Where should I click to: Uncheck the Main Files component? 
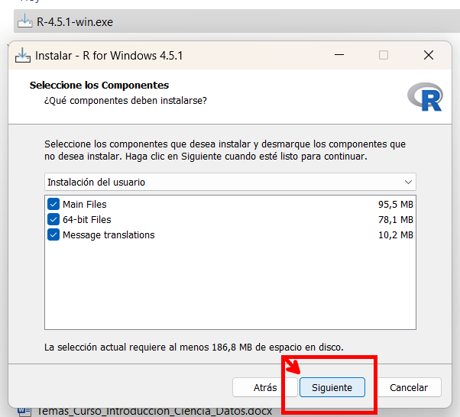tap(53, 204)
